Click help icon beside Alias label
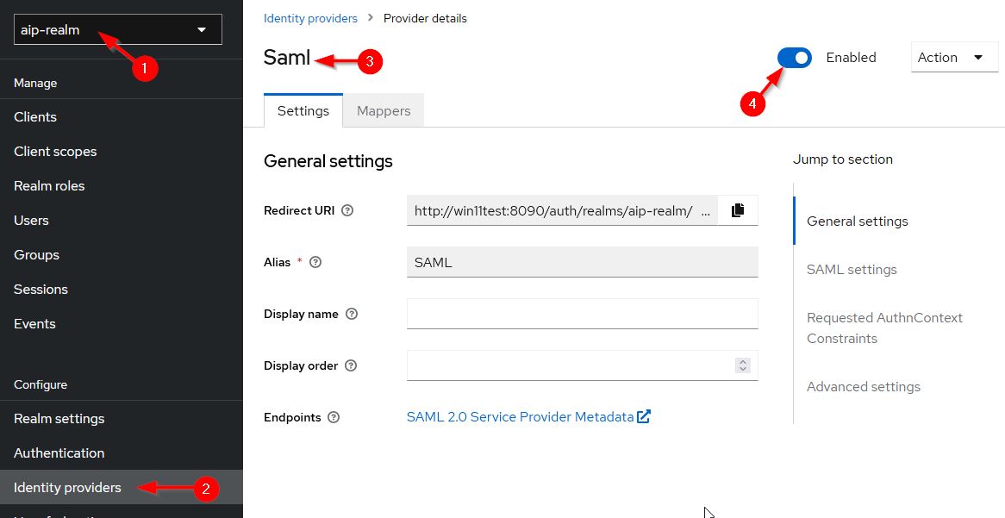Screen dimensions: 1005x518 tap(315, 262)
